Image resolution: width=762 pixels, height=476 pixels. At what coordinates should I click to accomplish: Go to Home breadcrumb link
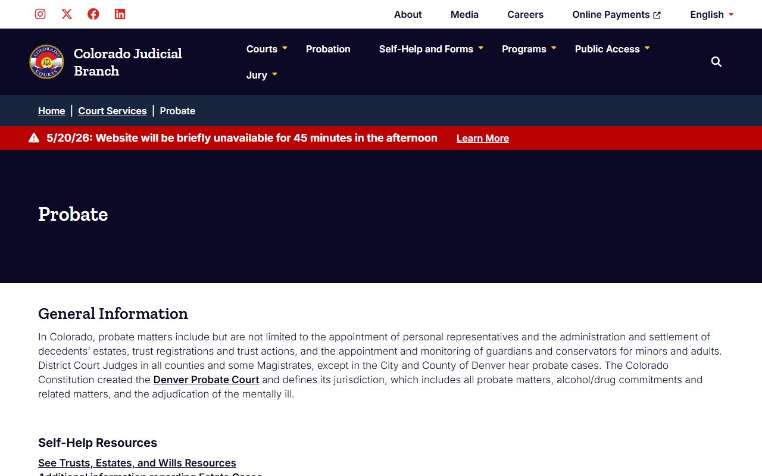click(x=52, y=111)
